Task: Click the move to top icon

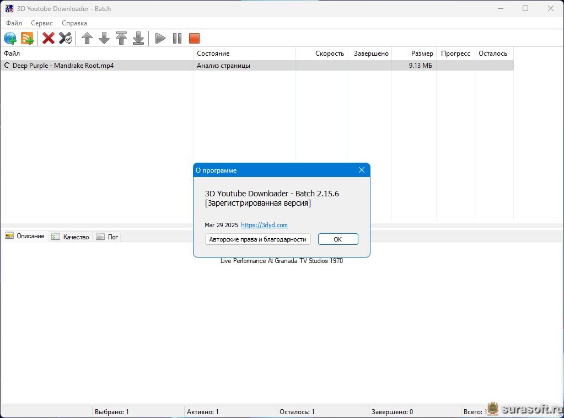Action: [121, 38]
